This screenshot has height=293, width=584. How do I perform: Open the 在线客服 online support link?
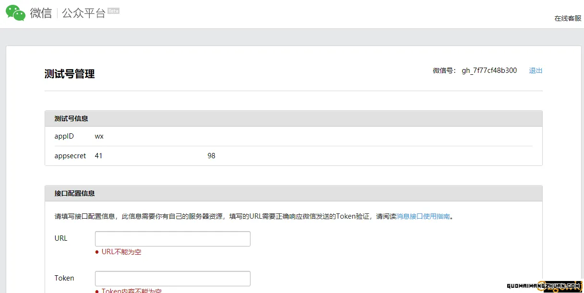coord(568,18)
